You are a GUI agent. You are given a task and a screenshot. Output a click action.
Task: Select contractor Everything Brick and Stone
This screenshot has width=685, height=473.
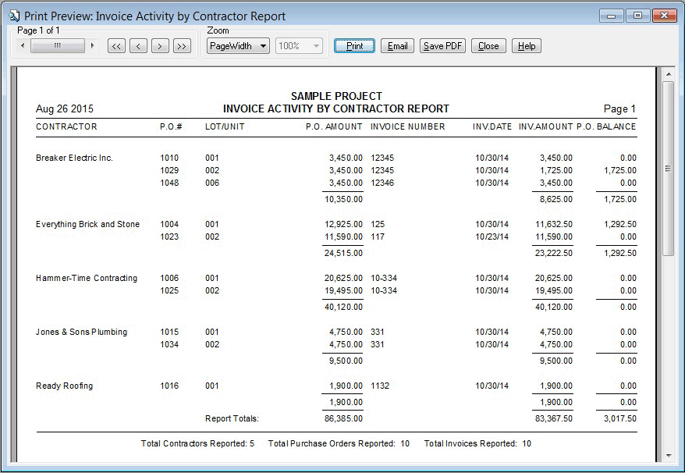[87, 224]
